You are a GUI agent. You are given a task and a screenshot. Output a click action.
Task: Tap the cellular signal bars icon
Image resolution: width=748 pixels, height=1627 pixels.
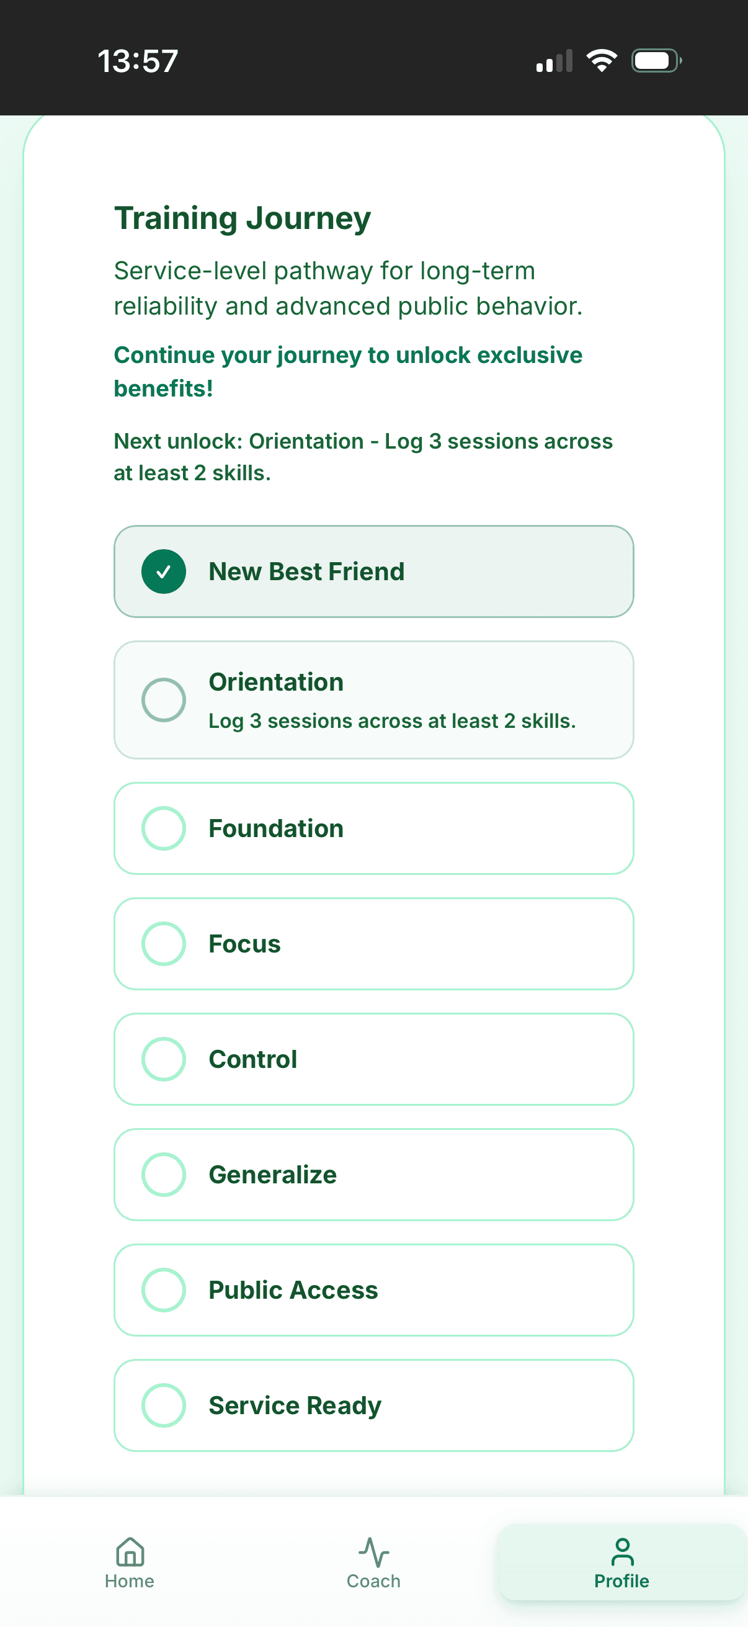(554, 61)
